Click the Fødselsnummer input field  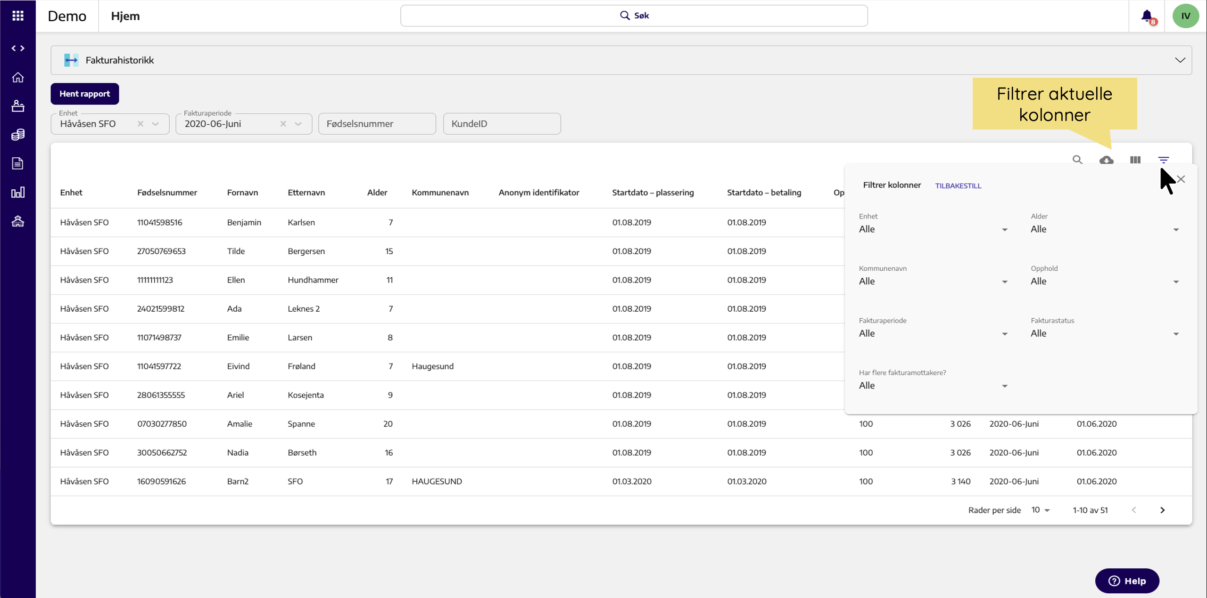tap(377, 124)
